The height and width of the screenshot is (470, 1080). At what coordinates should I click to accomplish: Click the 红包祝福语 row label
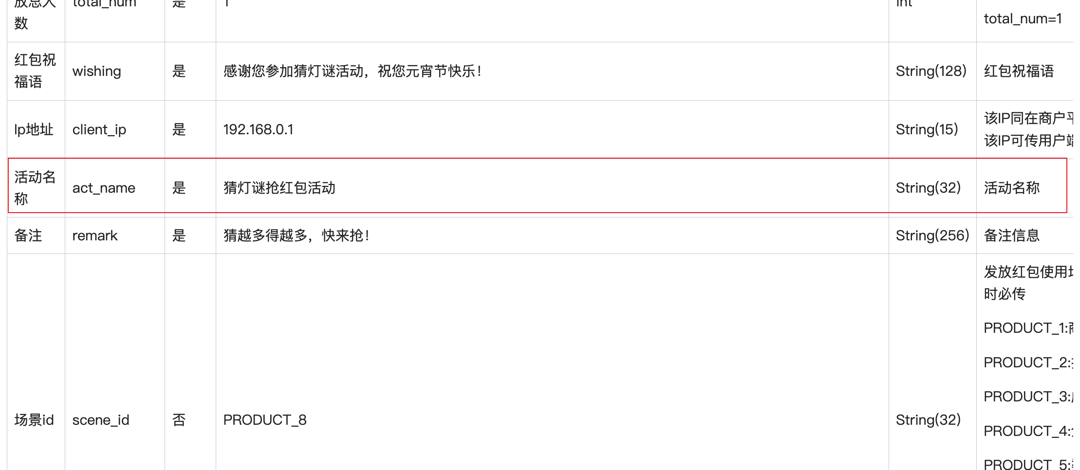click(35, 71)
